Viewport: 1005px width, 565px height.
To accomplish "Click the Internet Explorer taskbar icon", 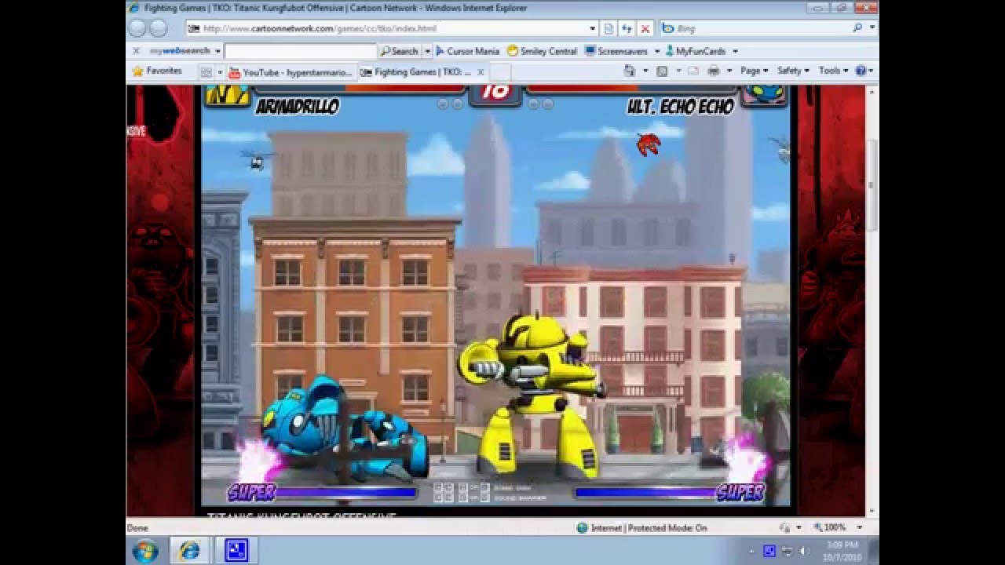I will [x=188, y=551].
